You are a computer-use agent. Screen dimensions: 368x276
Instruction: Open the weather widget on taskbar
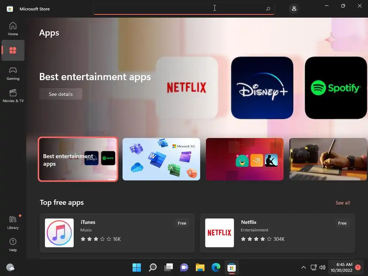tap(10, 267)
